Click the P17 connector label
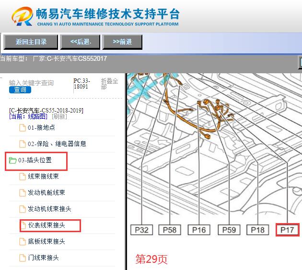The height and width of the screenshot is (270, 302). click(287, 230)
